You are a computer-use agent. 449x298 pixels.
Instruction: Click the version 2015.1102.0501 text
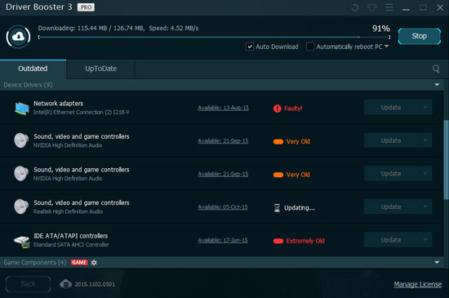(95, 284)
